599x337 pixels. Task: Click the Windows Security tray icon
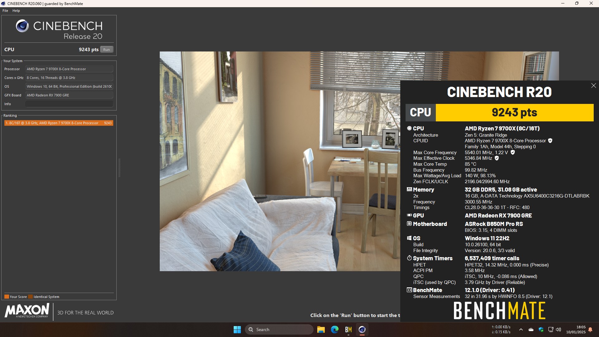[541, 330]
